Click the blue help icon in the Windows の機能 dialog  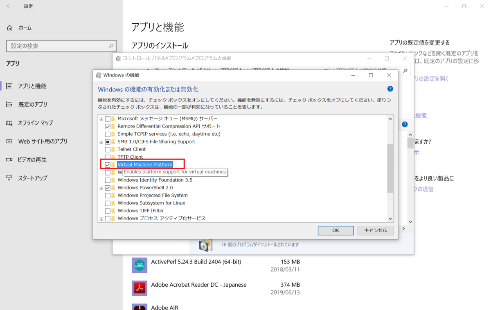click(390, 89)
